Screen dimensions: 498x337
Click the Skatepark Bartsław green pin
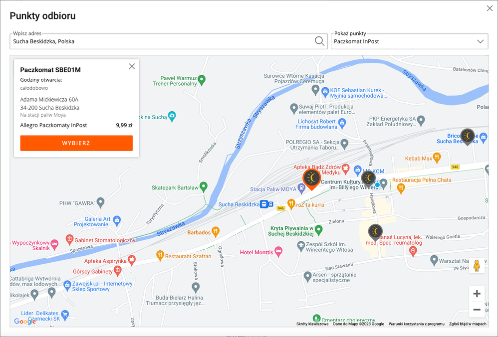(x=203, y=186)
